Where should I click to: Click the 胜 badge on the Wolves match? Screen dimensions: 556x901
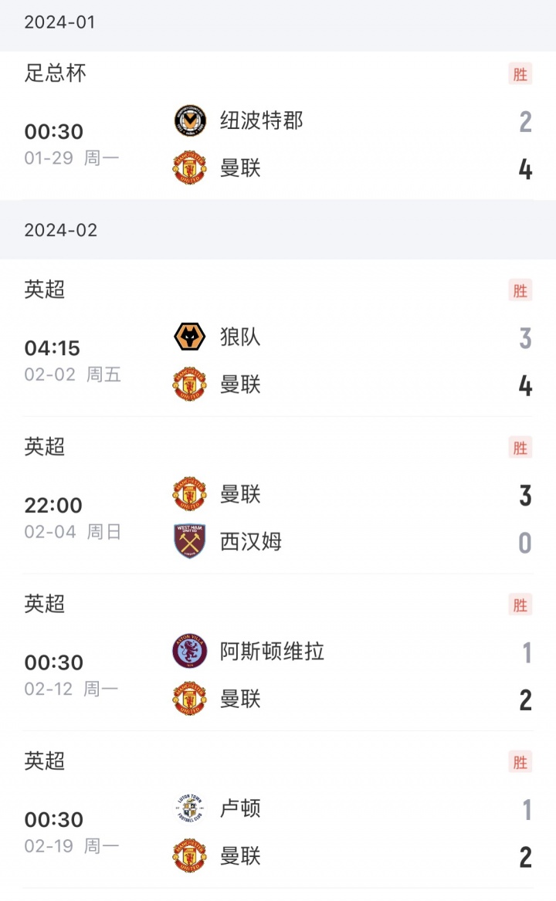tap(520, 290)
